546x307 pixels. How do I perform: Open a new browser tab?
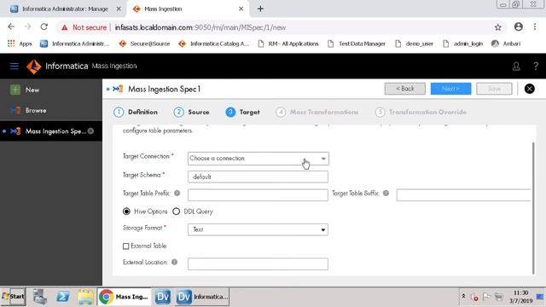click(x=260, y=9)
